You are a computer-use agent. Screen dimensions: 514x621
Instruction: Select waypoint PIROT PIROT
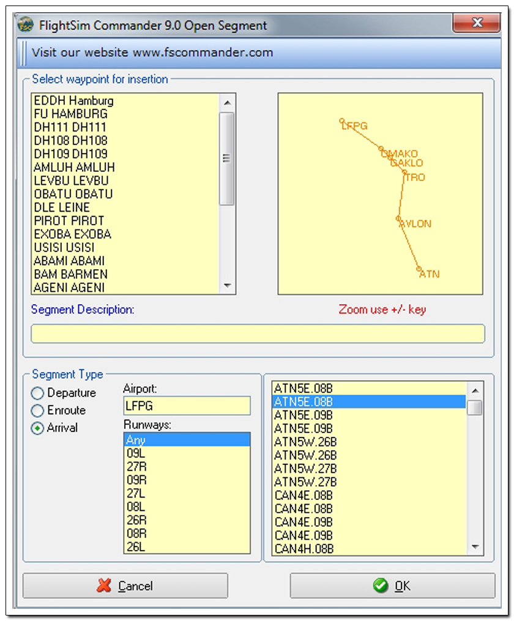point(125,221)
